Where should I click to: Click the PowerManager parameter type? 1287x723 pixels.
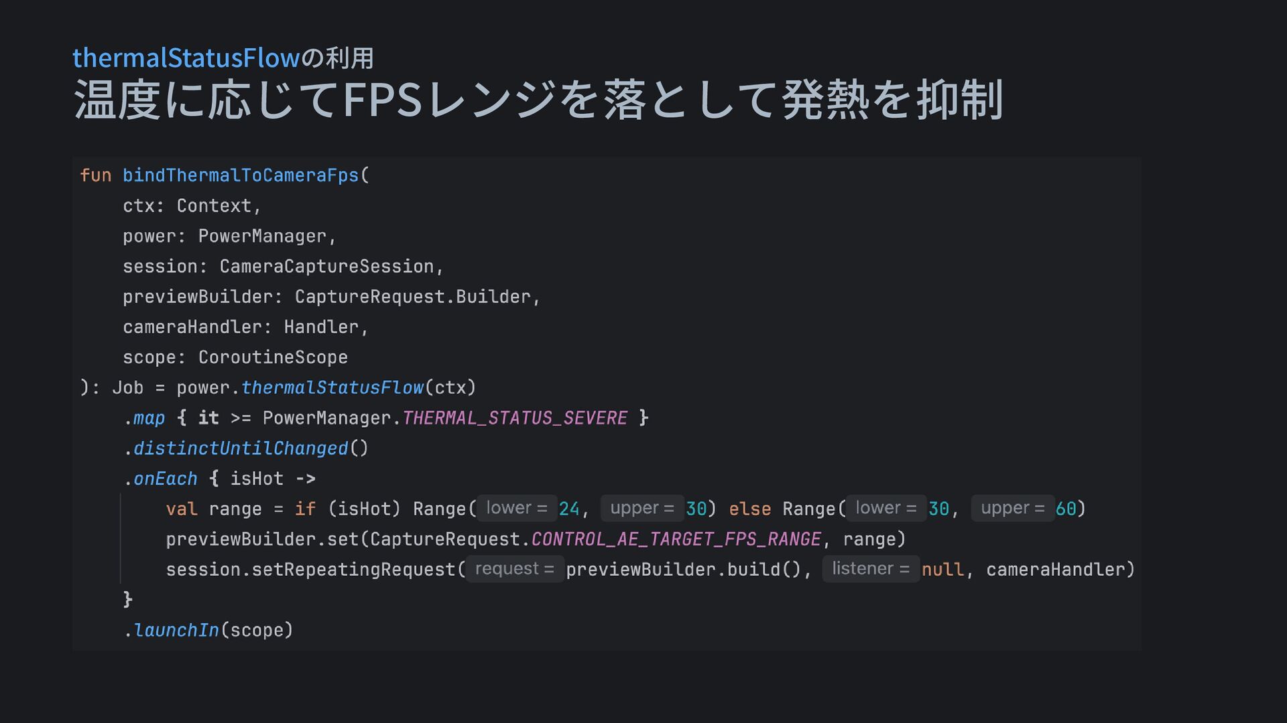(x=261, y=236)
